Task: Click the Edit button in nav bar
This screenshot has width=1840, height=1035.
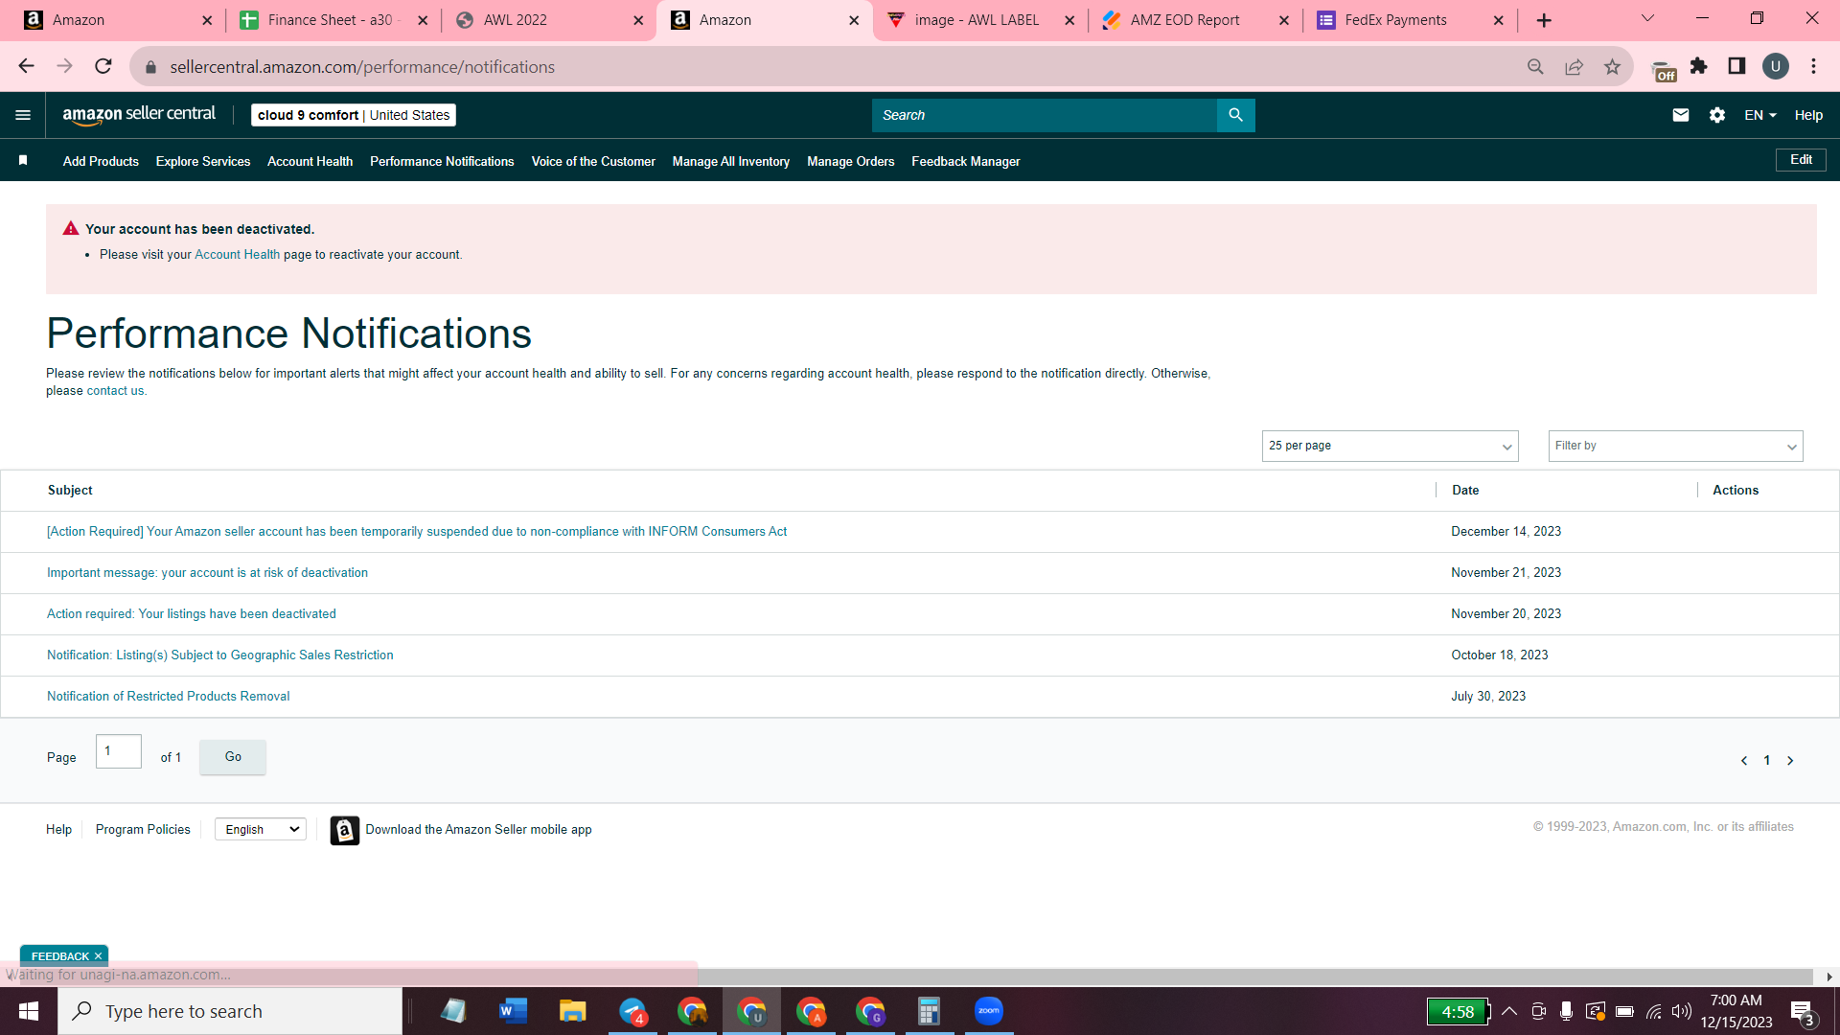Action: [x=1801, y=160]
